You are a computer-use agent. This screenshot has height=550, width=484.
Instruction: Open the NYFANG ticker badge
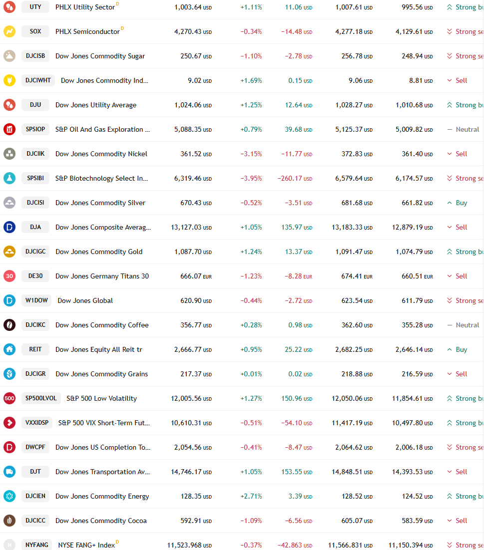[x=37, y=545]
